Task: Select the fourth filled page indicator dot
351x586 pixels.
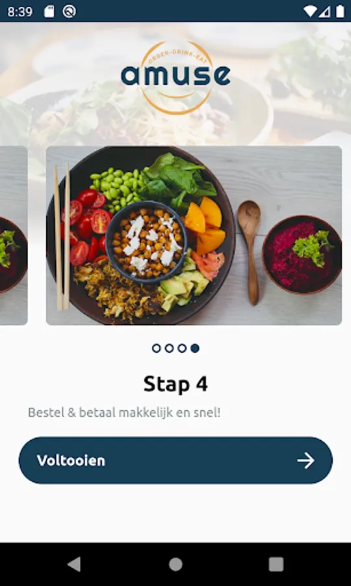Action: click(195, 348)
